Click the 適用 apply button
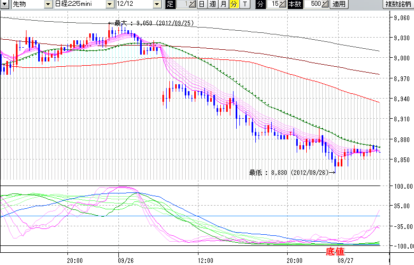 pos(338,4)
